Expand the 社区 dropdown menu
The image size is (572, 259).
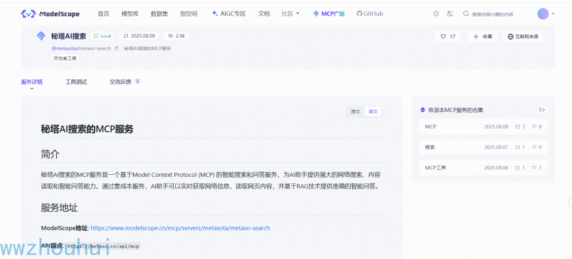[x=290, y=14]
